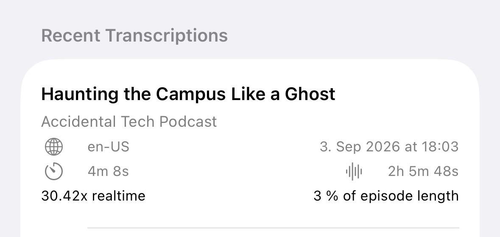Click the 2h 5m 48s episode length
500x237 pixels.
[423, 172]
